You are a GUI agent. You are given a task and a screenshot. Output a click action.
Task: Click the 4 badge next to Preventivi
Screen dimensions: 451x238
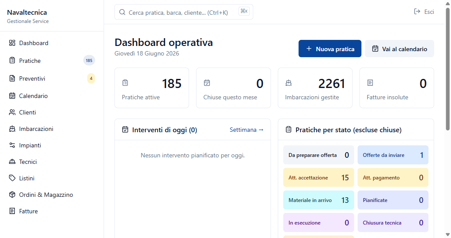[91, 78]
